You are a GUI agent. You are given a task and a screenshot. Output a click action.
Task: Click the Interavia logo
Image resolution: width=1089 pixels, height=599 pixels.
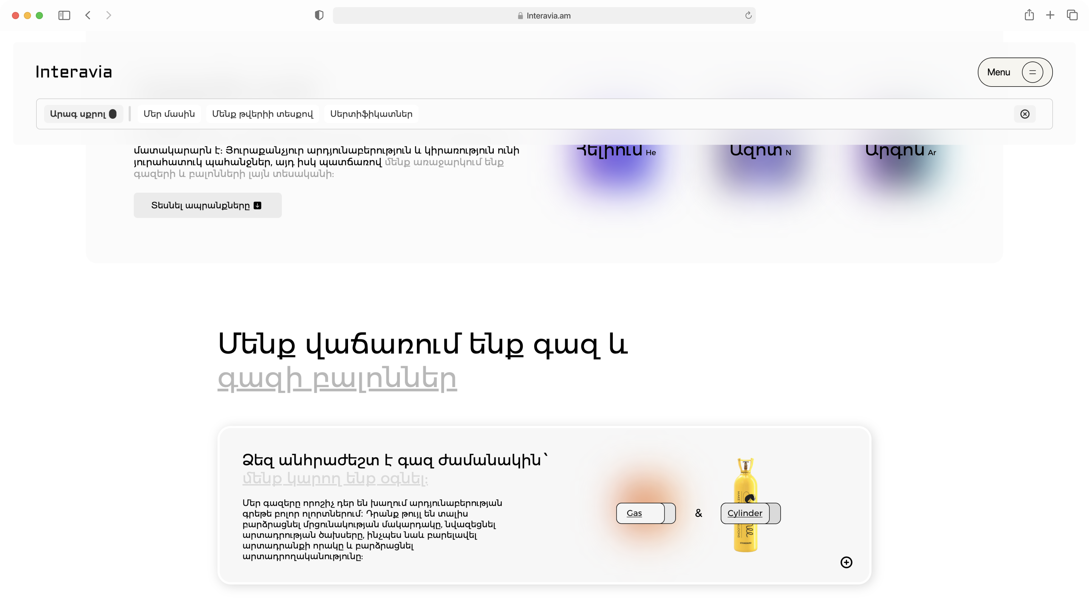point(74,72)
